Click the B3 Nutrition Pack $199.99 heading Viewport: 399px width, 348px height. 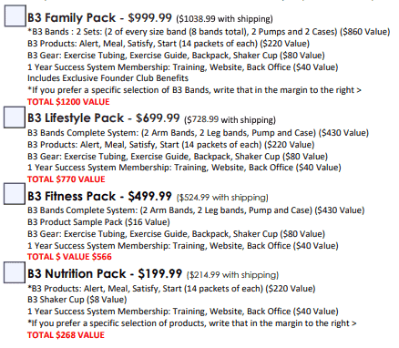pyautogui.click(x=105, y=274)
